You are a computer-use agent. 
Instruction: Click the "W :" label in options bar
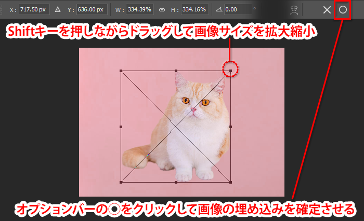(x=119, y=10)
